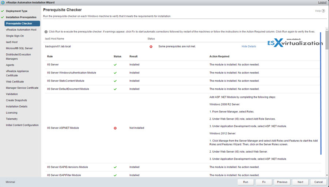Click the scrollbar down arrow
This screenshot has height=187, width=329.
[327, 175]
